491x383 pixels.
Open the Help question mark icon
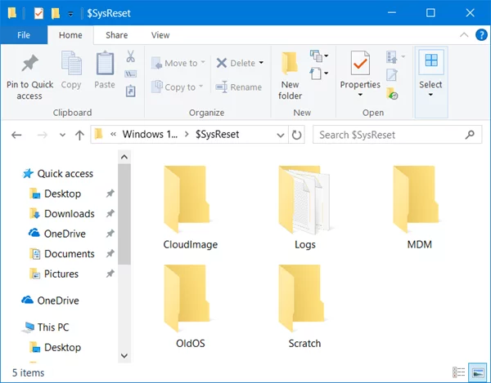click(x=480, y=35)
